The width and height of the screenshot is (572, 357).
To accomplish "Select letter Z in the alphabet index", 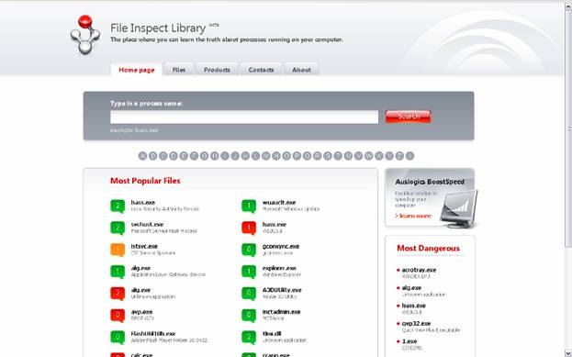I will (x=399, y=156).
